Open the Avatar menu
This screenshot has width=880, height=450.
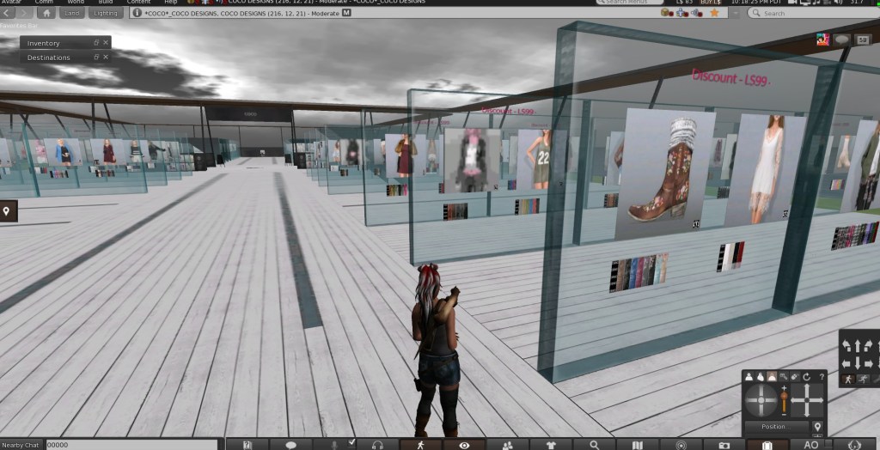coord(13,3)
